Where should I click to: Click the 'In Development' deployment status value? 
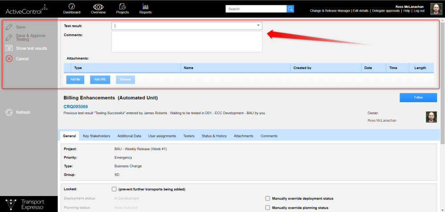(x=126, y=198)
